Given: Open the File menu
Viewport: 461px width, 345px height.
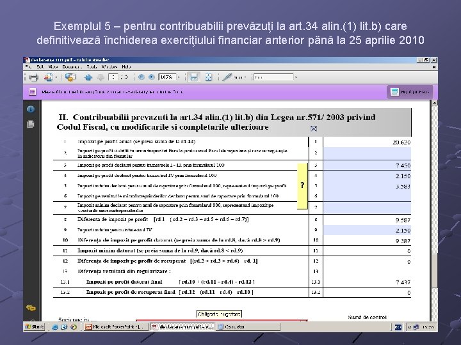Looking at the screenshot, I should coord(28,67).
